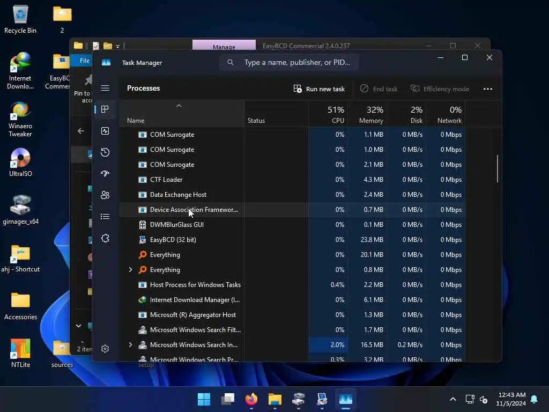Click the DWMBlurGlass GUI process icon
549x412 pixels.
pos(143,225)
